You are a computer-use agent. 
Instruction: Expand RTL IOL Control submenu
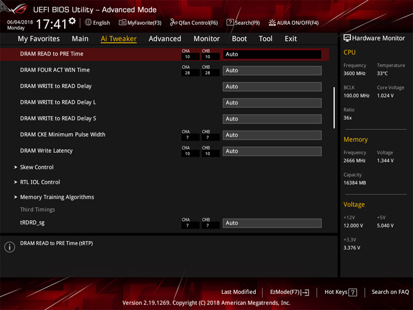coord(40,182)
